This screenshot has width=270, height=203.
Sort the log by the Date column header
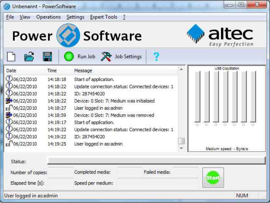click(24, 71)
